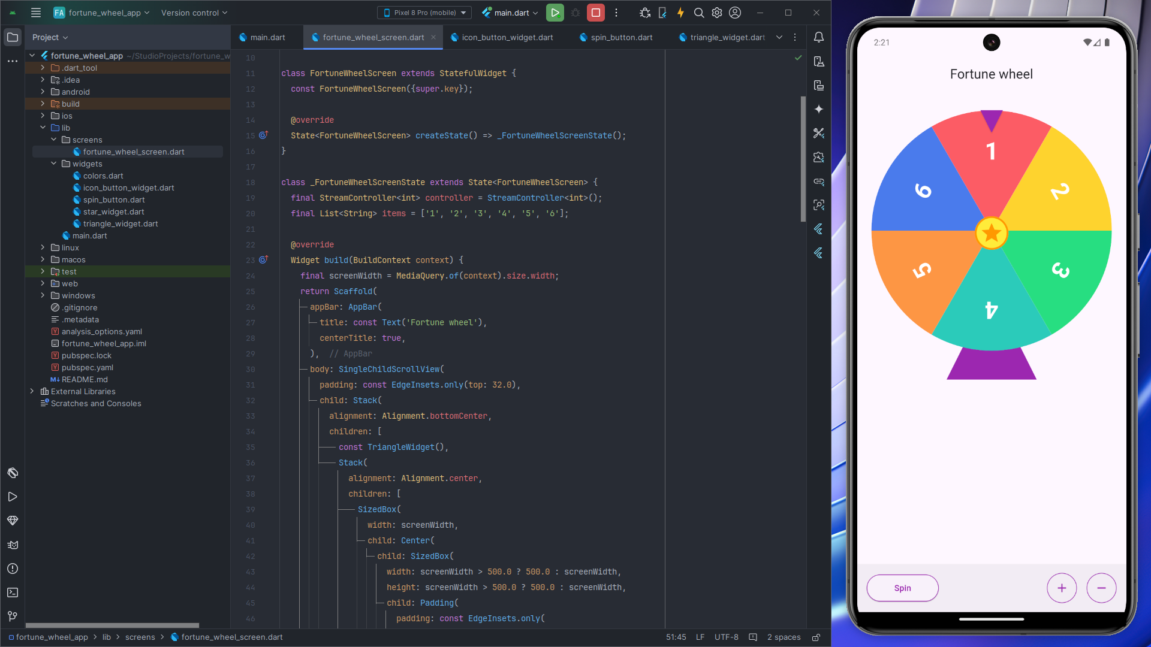The image size is (1151, 647).
Task: Open the Terminal tool window
Action: (13, 592)
